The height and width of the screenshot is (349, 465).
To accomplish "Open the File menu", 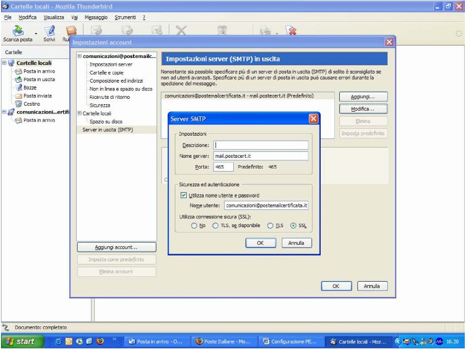I will (x=8, y=17).
